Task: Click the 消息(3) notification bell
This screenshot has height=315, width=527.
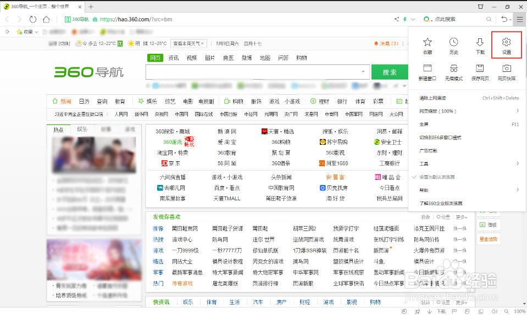Action: 386,43
